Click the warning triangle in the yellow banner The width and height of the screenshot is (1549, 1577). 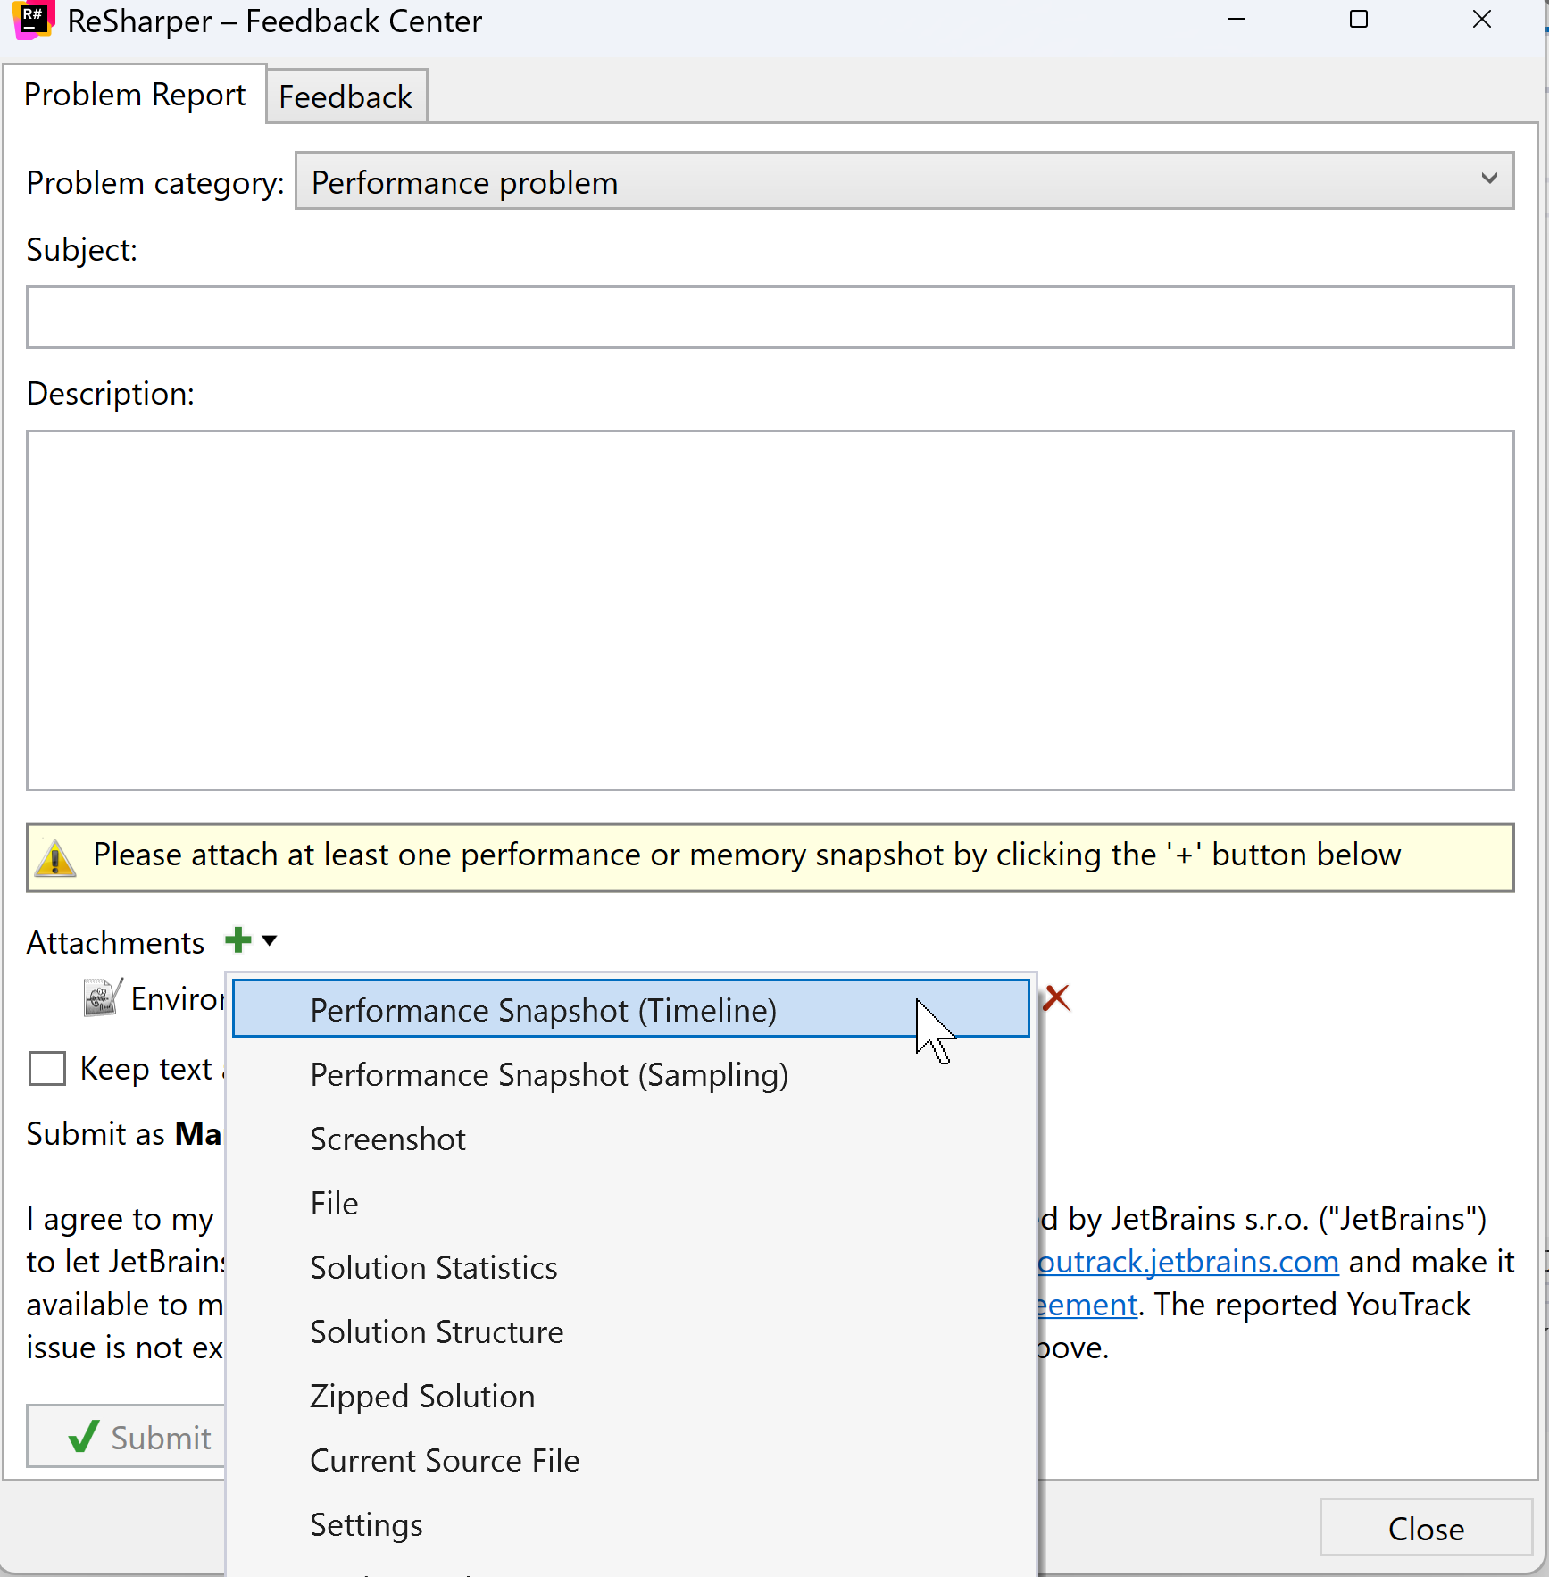click(54, 856)
